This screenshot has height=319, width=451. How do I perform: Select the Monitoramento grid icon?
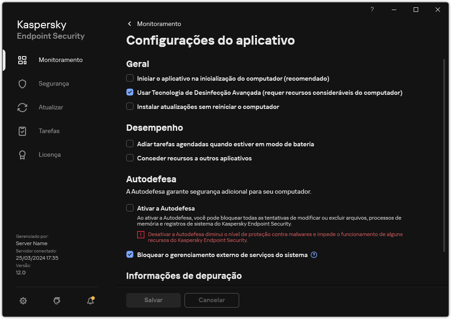pyautogui.click(x=22, y=60)
